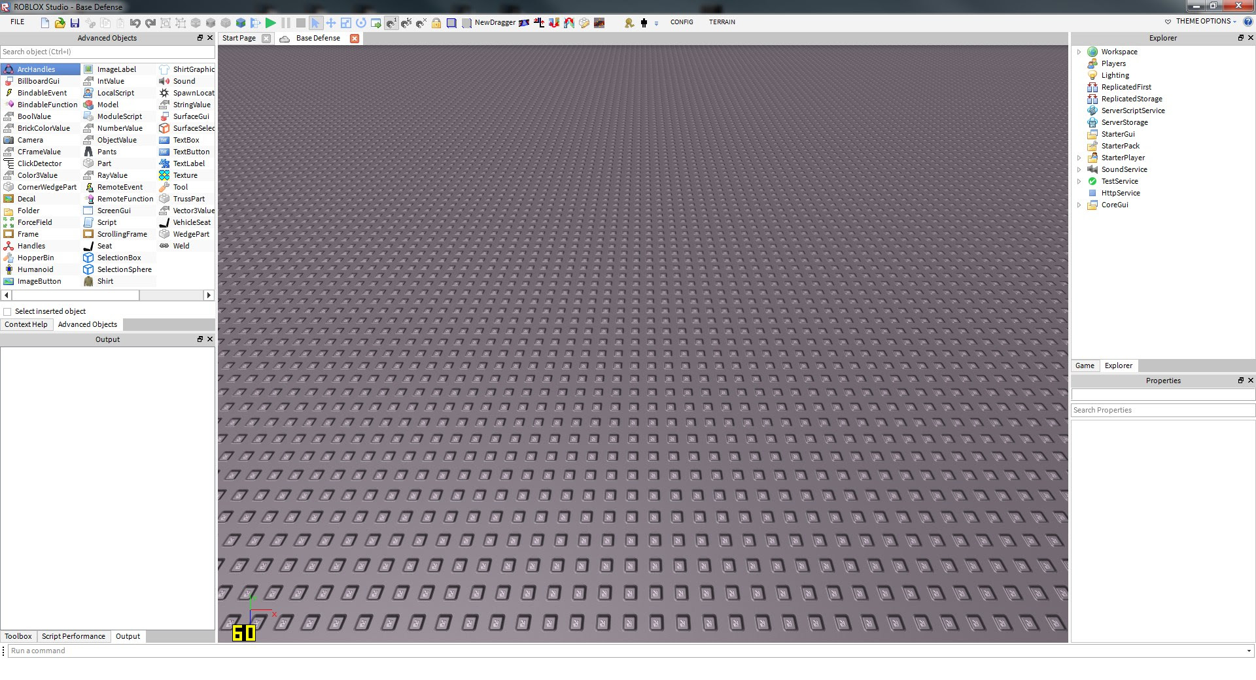Expand the Workspace tree node
The height and width of the screenshot is (680, 1256).
point(1079,52)
